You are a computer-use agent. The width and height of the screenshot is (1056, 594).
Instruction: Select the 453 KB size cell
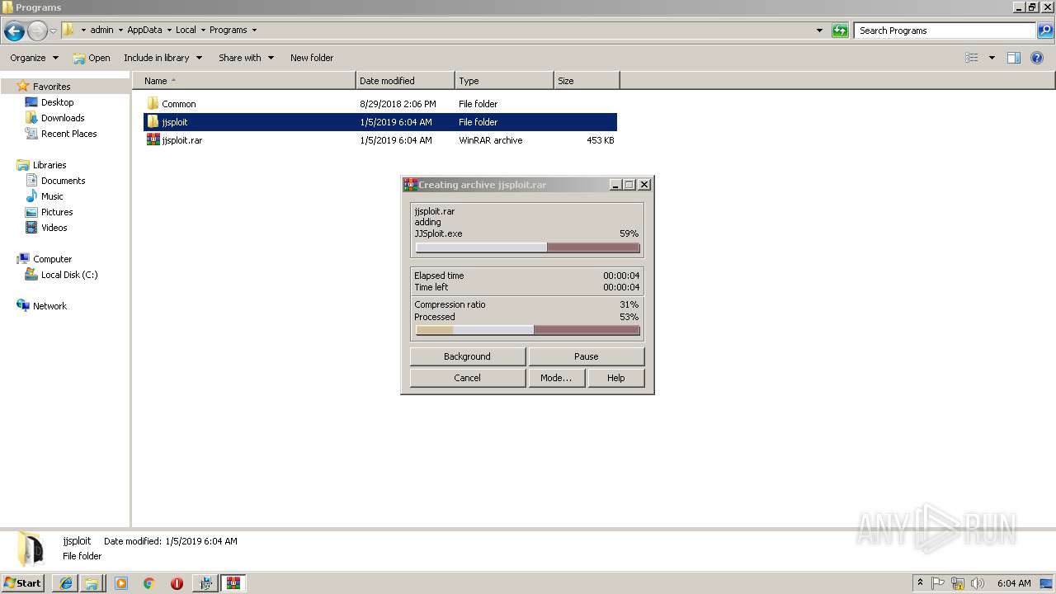(600, 140)
